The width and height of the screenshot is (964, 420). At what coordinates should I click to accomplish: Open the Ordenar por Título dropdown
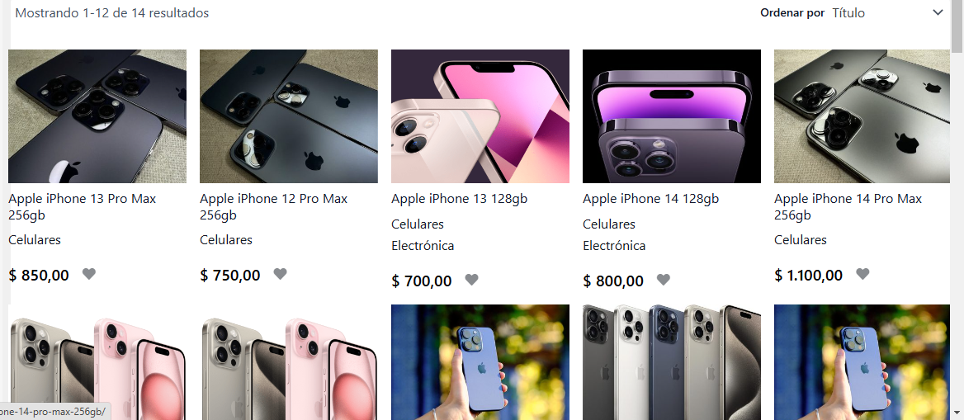tap(887, 12)
